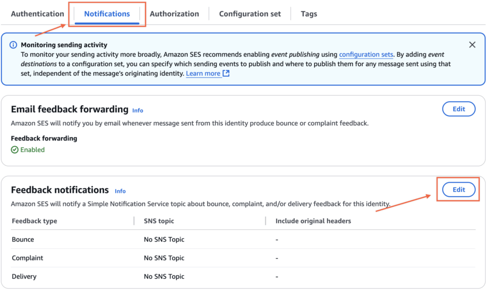
Task: Open Info for Feedback notifications
Action: pos(120,191)
